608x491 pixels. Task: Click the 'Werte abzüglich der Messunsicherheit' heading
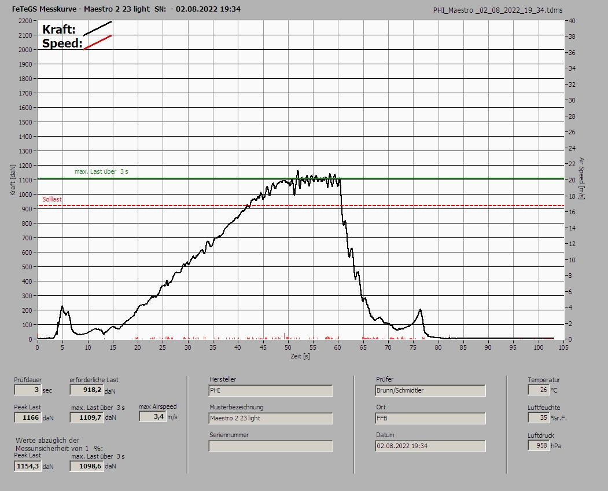(60, 445)
